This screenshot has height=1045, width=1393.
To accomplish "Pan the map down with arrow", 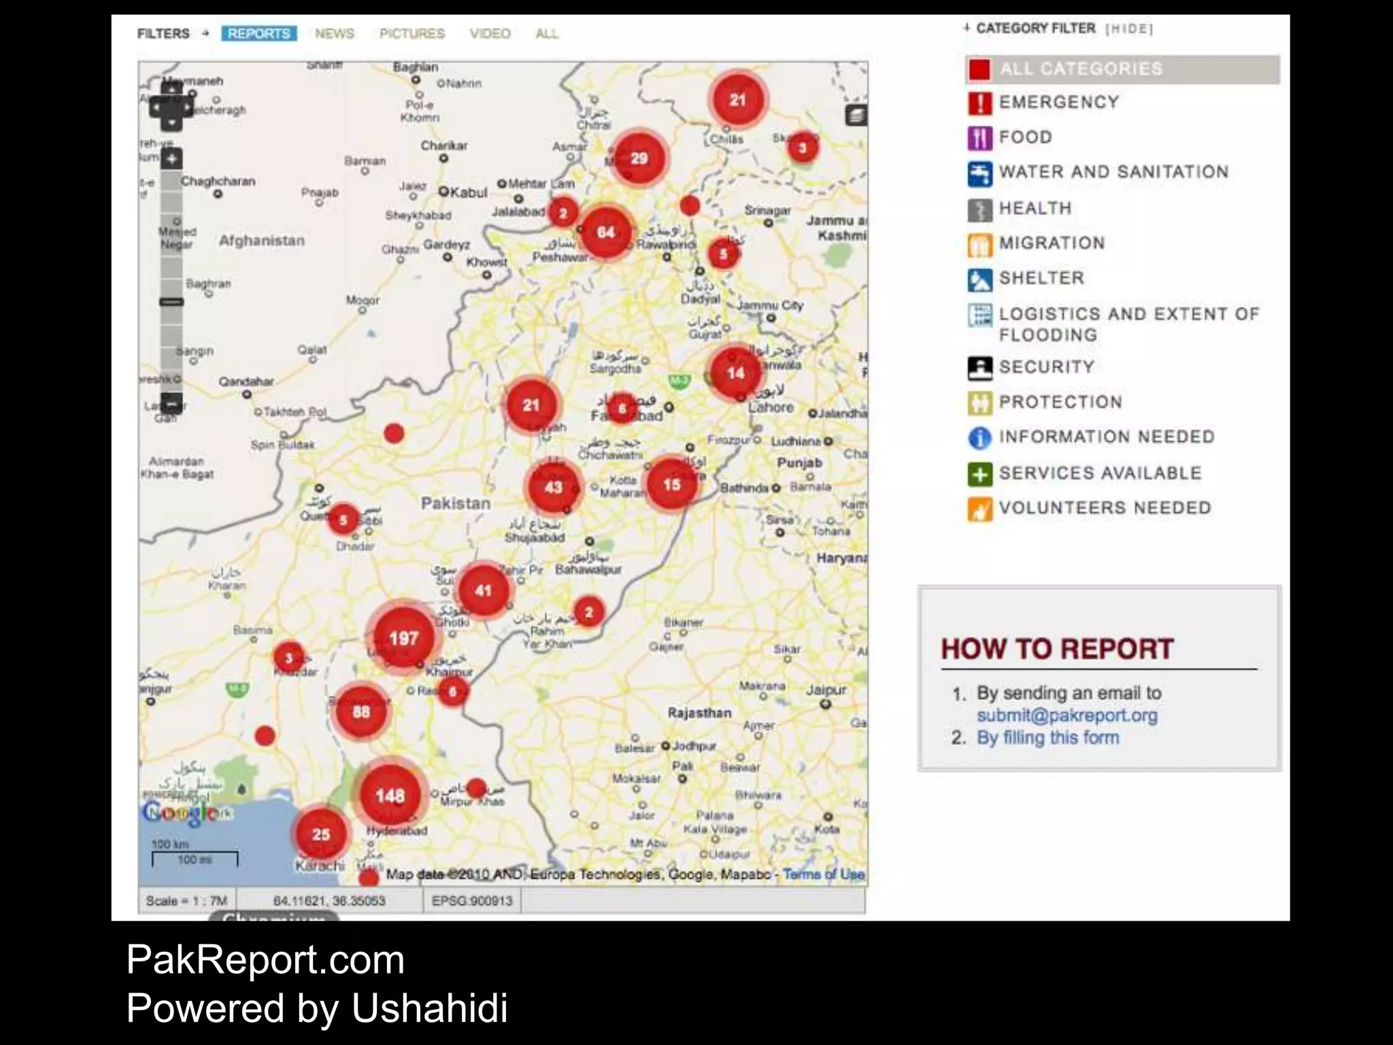I will click(x=171, y=123).
